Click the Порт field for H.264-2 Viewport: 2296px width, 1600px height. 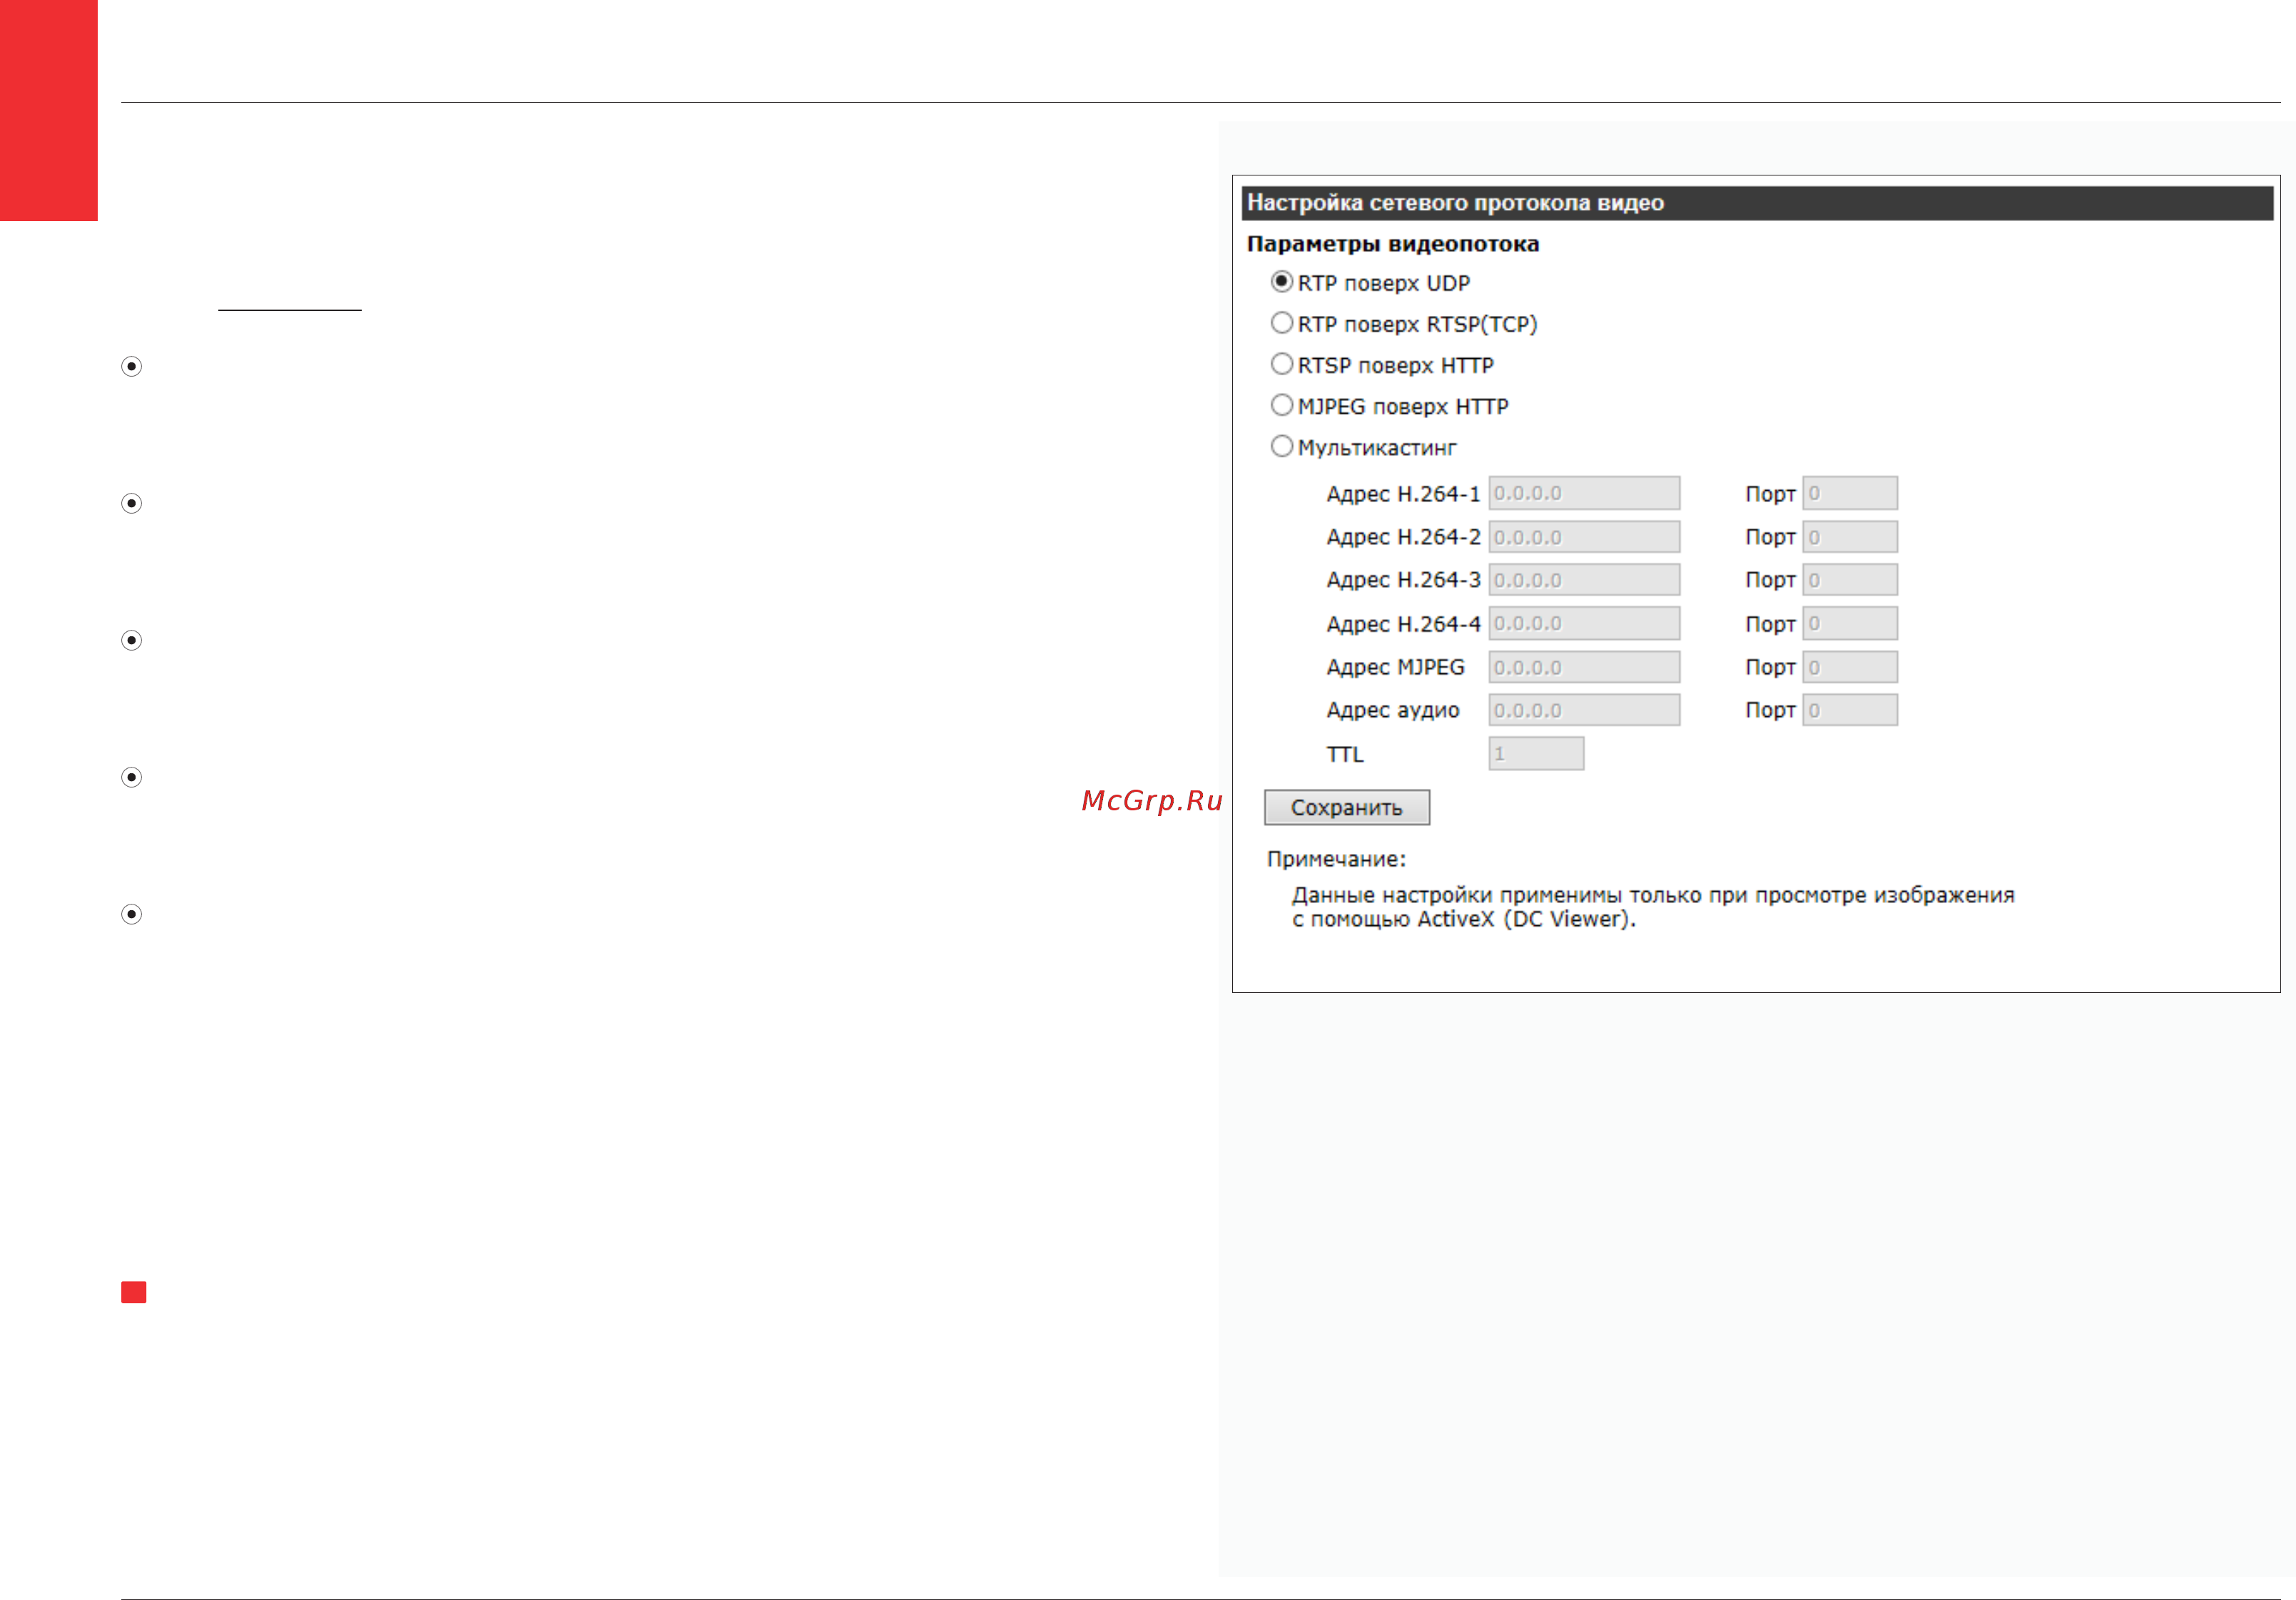pos(1849,537)
